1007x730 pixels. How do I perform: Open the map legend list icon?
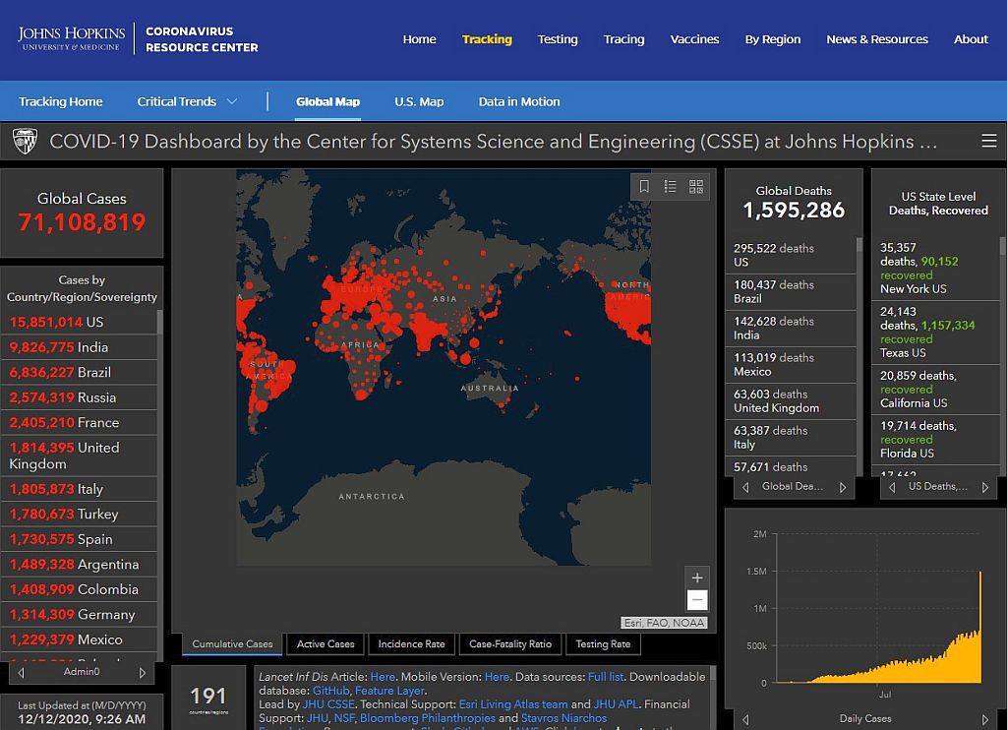[670, 186]
